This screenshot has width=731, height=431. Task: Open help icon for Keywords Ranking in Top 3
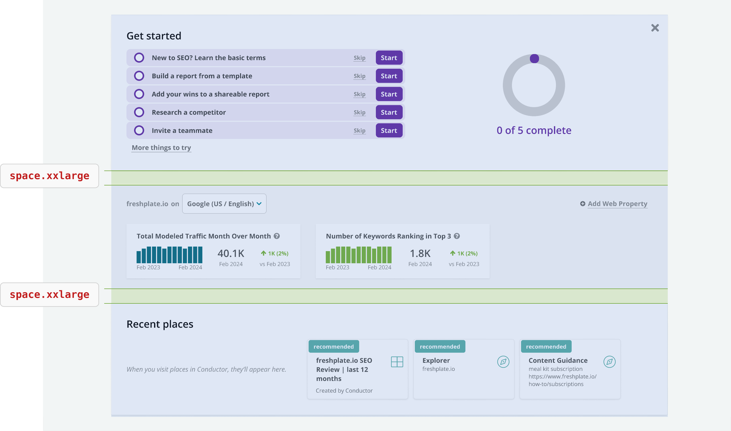click(457, 236)
